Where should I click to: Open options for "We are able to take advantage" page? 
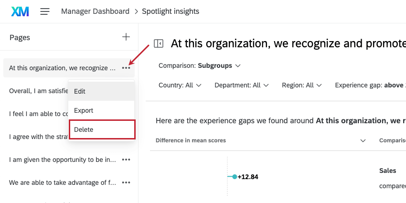[x=126, y=182]
